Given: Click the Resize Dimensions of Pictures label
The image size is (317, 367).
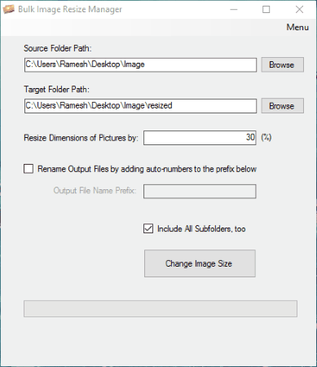Looking at the screenshot, I should click(x=81, y=138).
